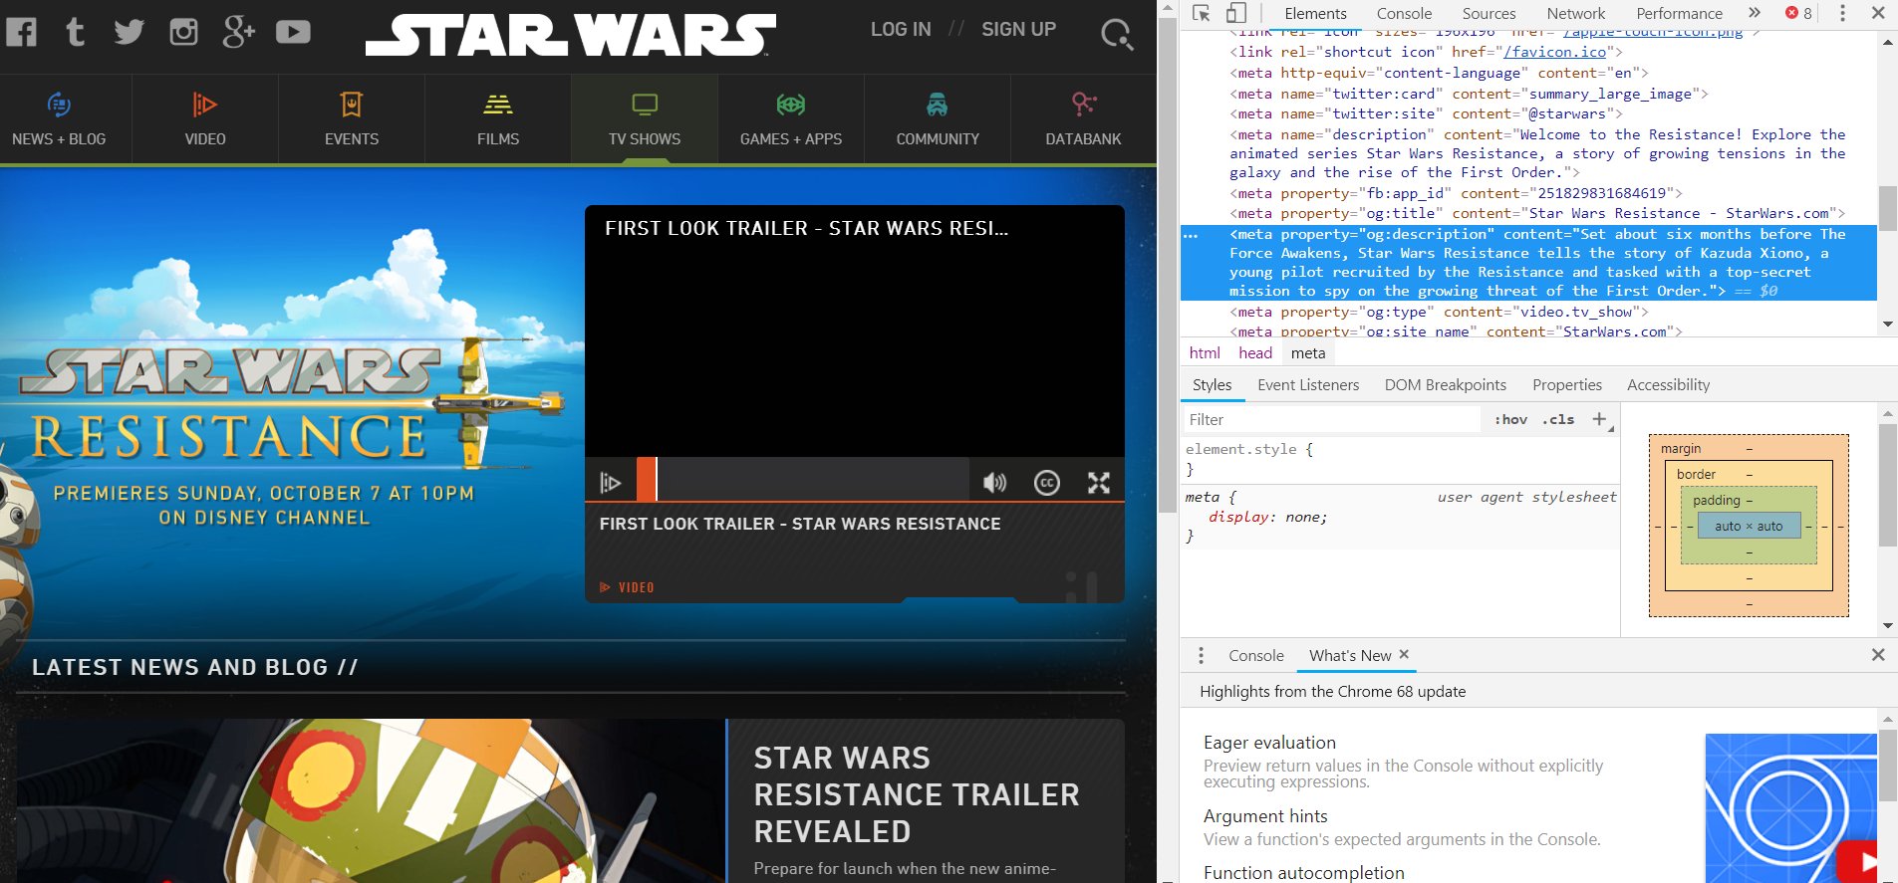Play the trailer with the player play button
1898x883 pixels.
(611, 483)
